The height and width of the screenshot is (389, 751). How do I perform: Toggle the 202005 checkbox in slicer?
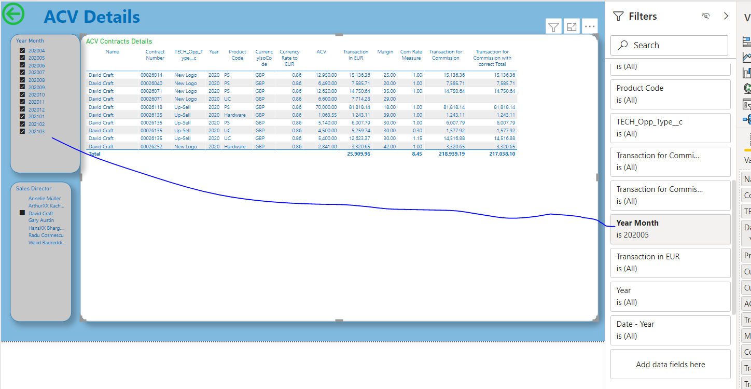[22, 58]
